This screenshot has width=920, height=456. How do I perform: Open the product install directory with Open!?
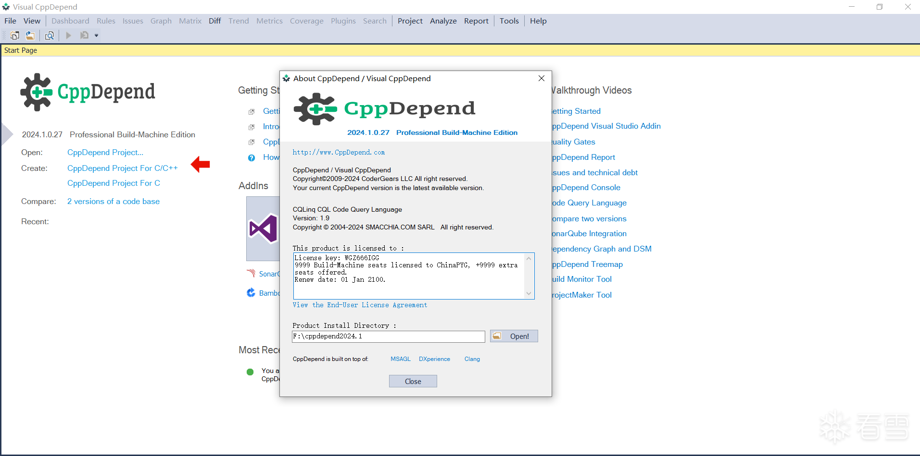514,336
